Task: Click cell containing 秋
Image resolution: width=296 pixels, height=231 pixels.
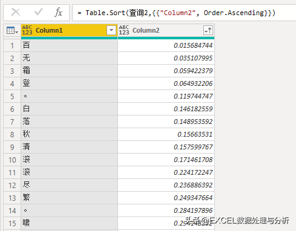Action: [69, 134]
